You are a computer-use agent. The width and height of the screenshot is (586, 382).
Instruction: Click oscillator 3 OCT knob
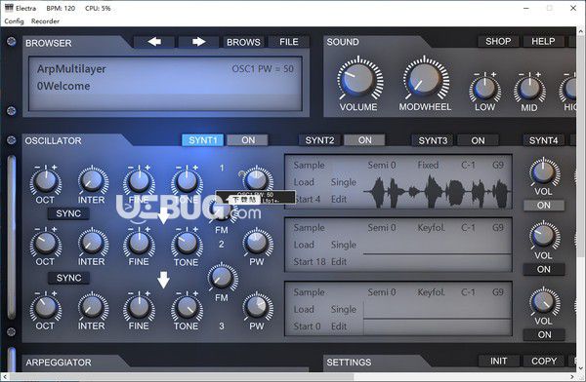(x=45, y=307)
